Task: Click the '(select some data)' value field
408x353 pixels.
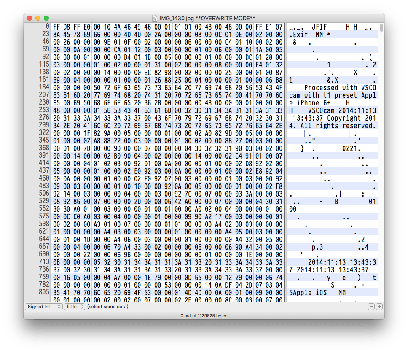Action: pyautogui.click(x=107, y=307)
